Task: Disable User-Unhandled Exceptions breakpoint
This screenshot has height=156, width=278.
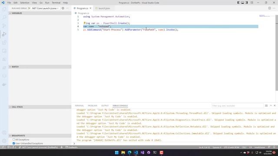Action: pyautogui.click(x=13, y=143)
